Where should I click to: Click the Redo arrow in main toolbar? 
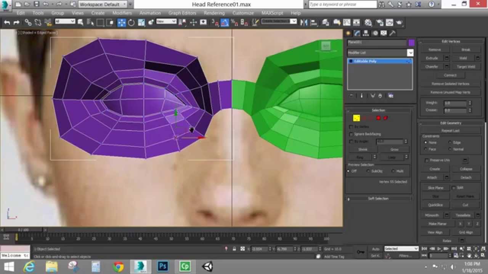[16, 22]
